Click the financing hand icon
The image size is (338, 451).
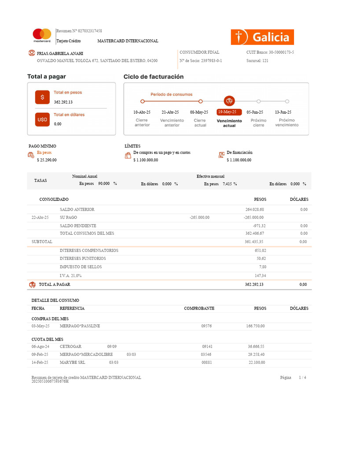[x=221, y=155]
